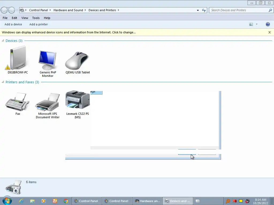Dismiss the yellow information bar
The width and height of the screenshot is (274, 205).
coord(269,32)
